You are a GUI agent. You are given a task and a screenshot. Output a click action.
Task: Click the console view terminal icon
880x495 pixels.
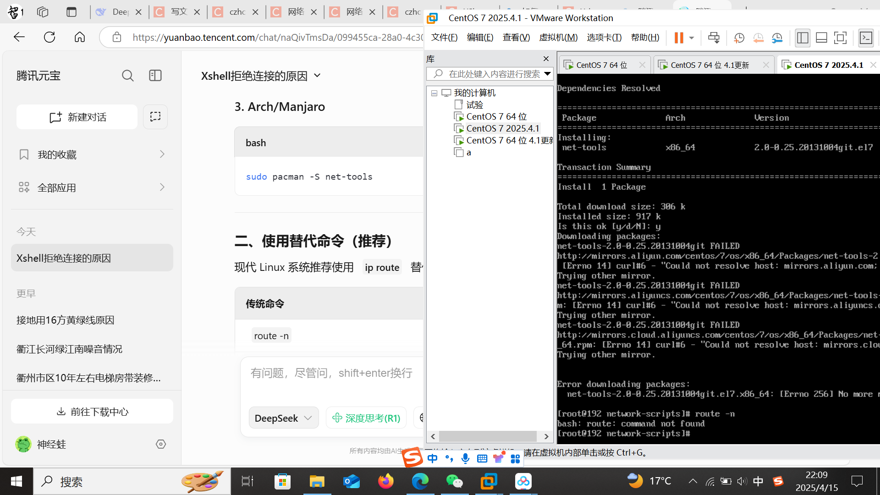click(x=866, y=38)
